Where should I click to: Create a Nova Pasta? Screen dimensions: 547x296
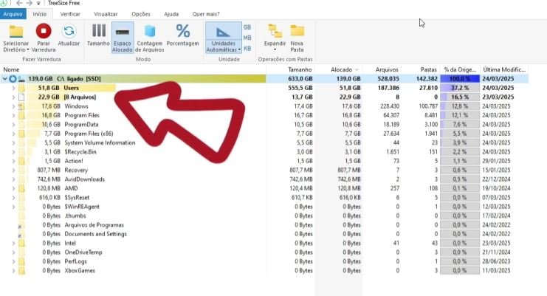click(297, 38)
